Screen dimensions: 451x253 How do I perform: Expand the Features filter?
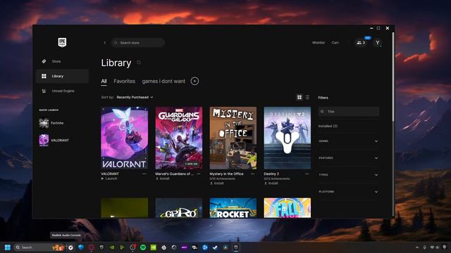[x=348, y=158]
